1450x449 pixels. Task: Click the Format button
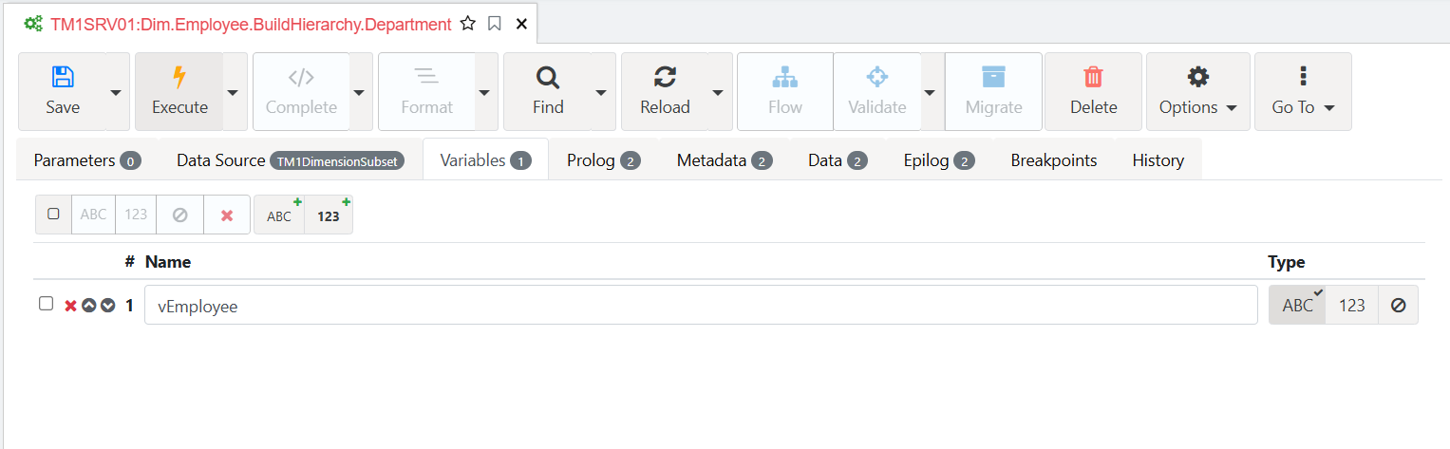[426, 91]
